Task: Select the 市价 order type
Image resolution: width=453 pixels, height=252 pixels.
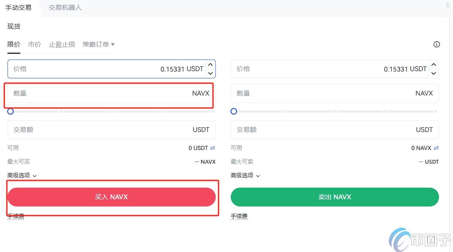Action: click(x=35, y=45)
